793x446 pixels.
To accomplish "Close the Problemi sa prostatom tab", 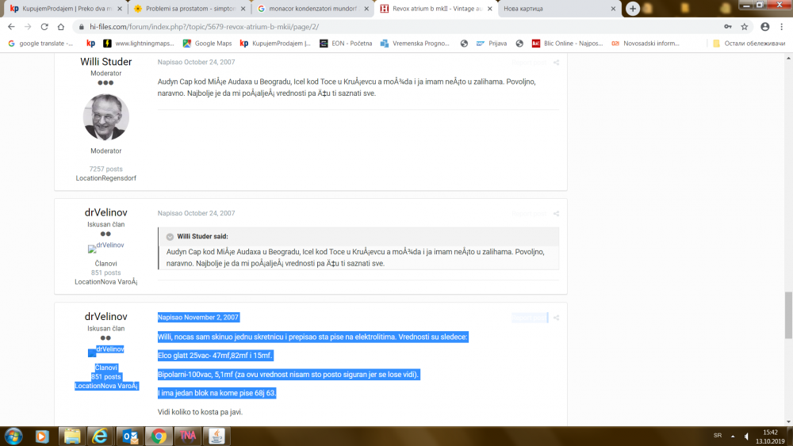I will [x=243, y=9].
